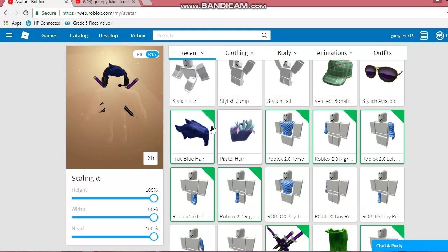The height and width of the screenshot is (252, 448).
Task: Expand the Recent dropdown tab
Action: point(192,53)
